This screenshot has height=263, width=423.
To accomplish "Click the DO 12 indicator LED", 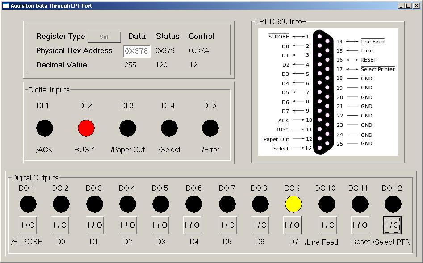I will (393, 204).
